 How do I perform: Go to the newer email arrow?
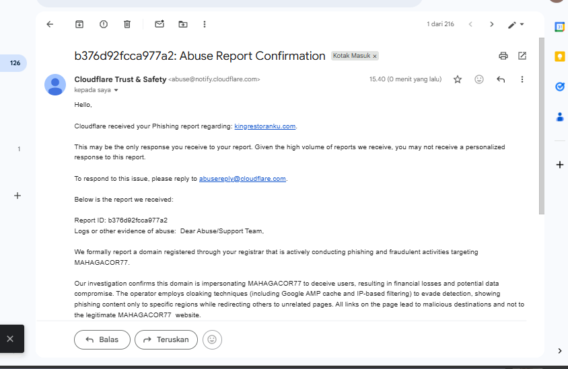(x=470, y=24)
